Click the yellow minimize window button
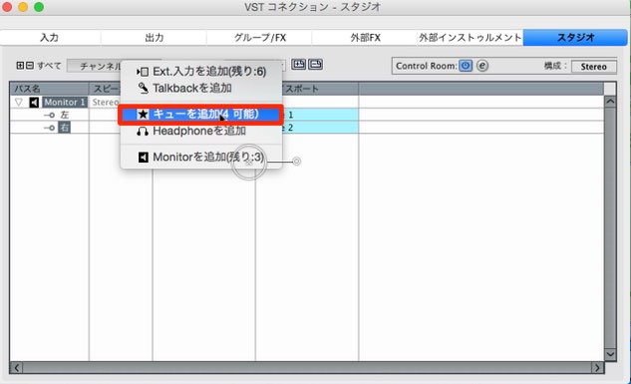This screenshot has width=631, height=384. click(x=23, y=7)
